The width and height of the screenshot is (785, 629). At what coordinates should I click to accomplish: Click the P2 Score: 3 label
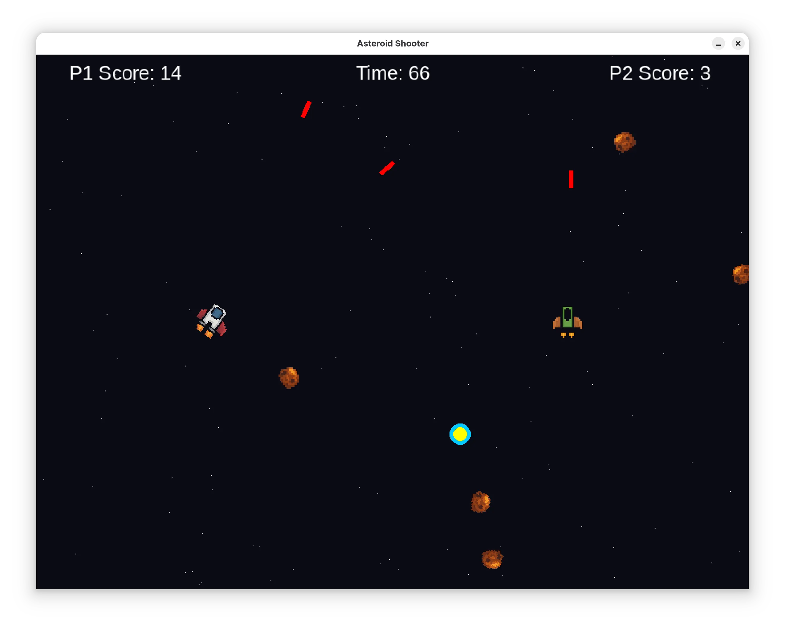pyautogui.click(x=659, y=73)
